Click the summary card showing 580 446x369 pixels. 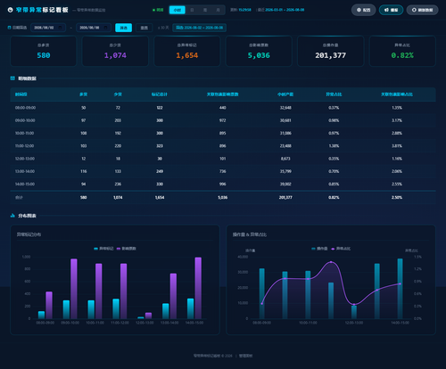44,51
